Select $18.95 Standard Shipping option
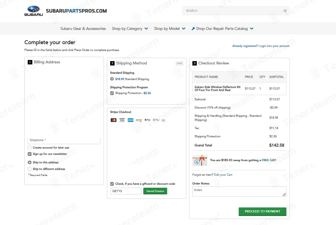 click(112, 79)
